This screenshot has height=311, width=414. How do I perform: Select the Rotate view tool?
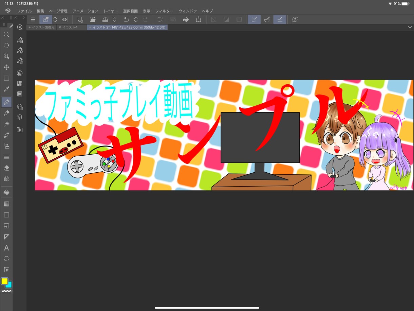click(6, 45)
